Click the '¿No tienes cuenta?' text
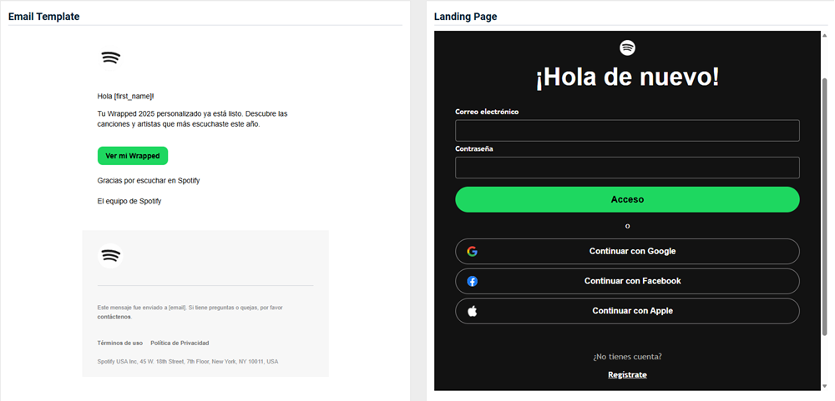 pyautogui.click(x=627, y=356)
